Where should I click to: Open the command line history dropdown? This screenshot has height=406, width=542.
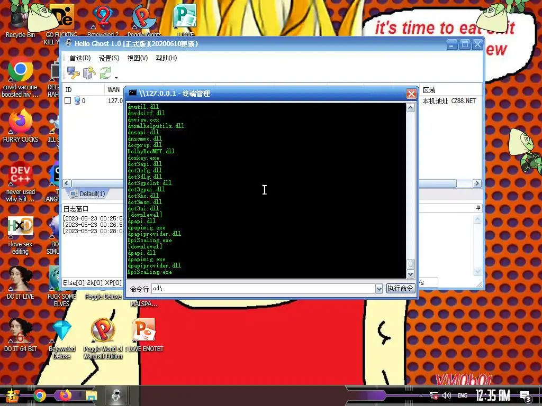379,289
